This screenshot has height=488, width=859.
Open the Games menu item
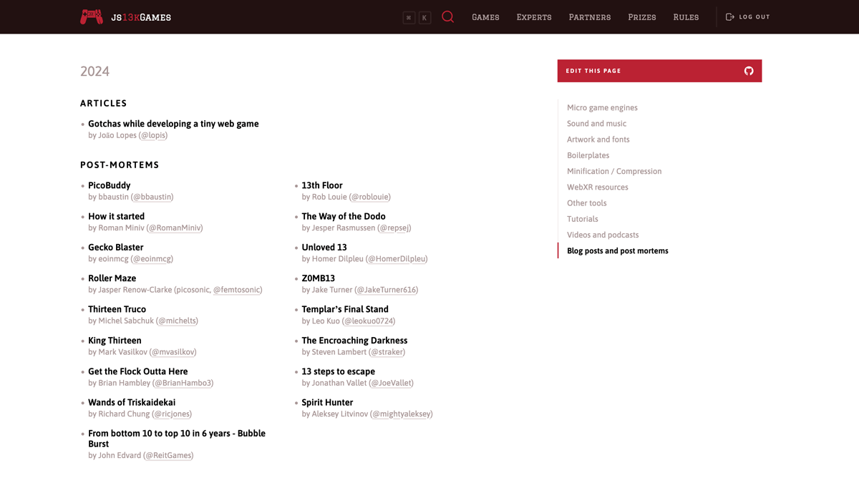tap(485, 17)
